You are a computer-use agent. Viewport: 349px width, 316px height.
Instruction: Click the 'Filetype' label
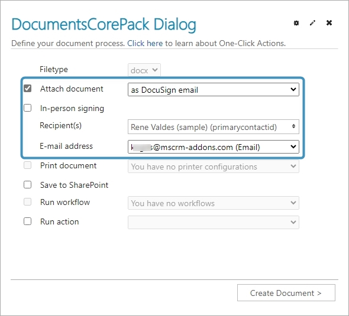54,69
